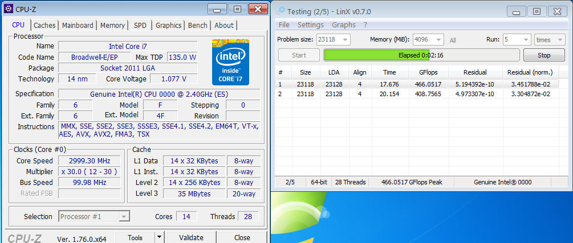Open the File menu in LinX
573x243 pixels.
tap(284, 25)
